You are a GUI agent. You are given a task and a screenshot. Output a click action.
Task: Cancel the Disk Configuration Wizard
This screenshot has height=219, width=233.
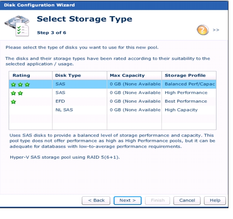187,200
